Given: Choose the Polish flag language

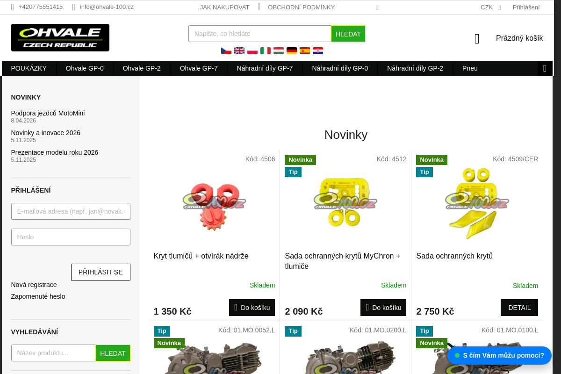Looking at the screenshot, I should coord(252,50).
